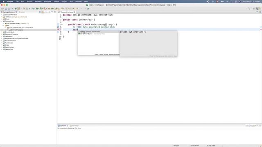Click the 'public class ConnectFour' code line
The width and height of the screenshot is (262, 147).
[x=79, y=20]
